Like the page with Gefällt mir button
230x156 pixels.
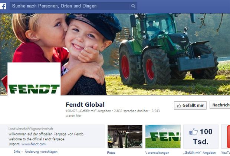point(190,105)
